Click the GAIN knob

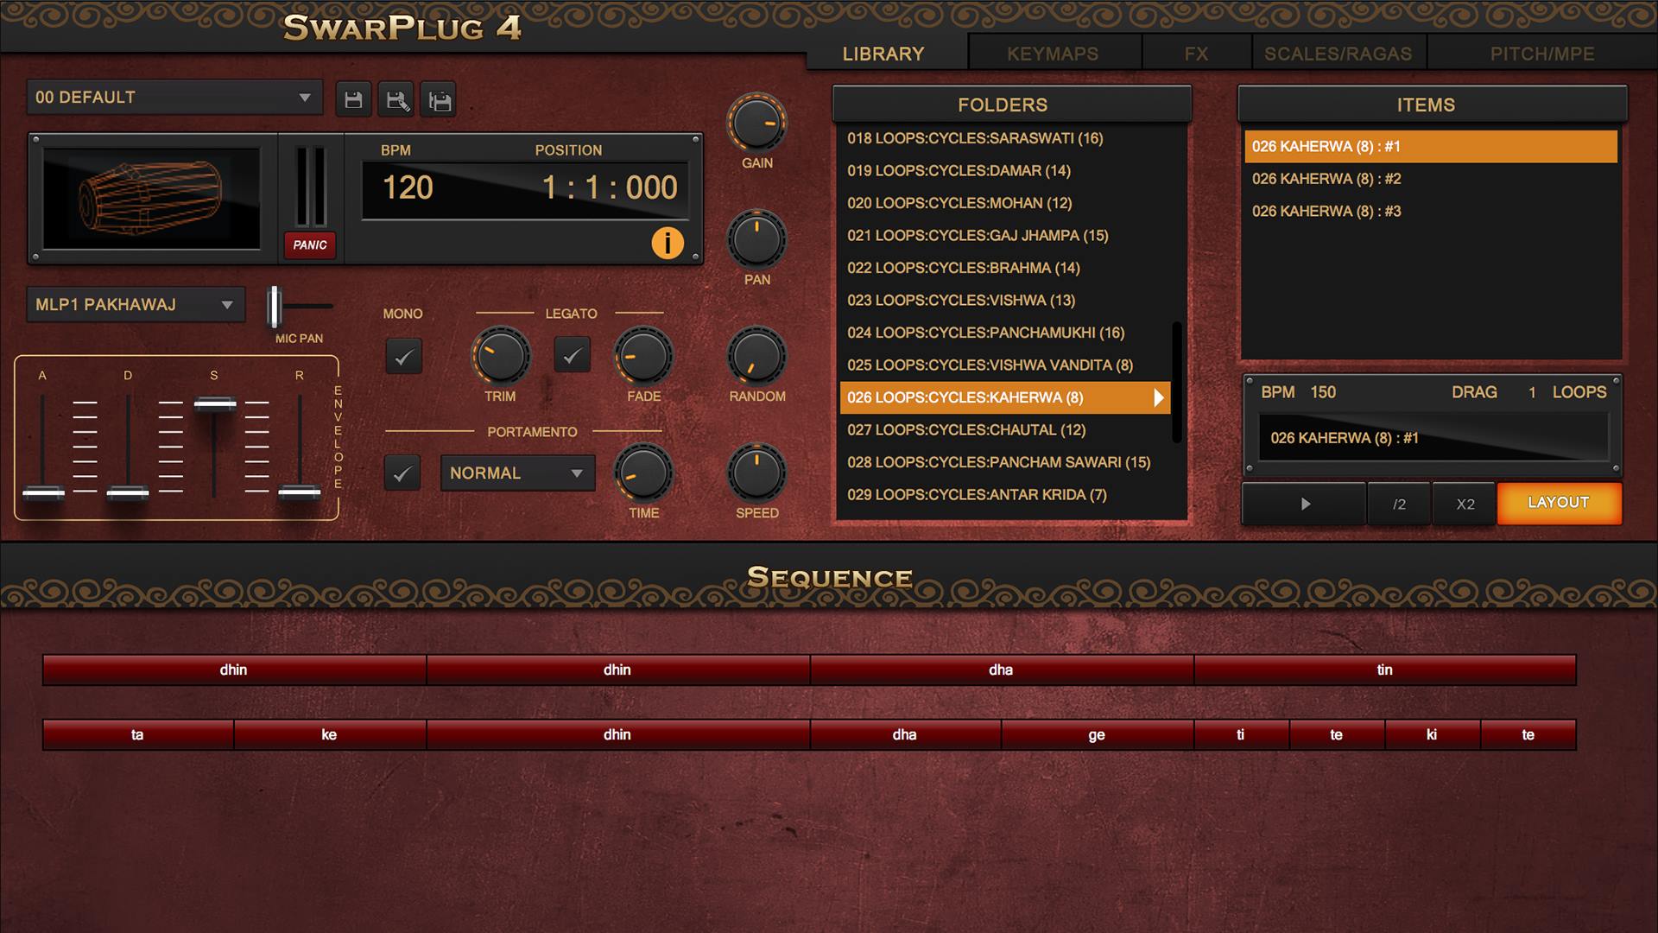[756, 124]
